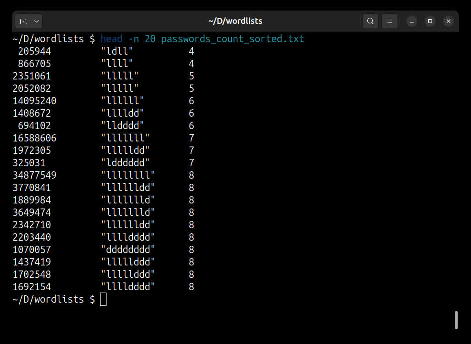Click the "lldddd" pattern entry
Image resolution: width=471 pixels, height=344 pixels.
pyautogui.click(x=123, y=126)
